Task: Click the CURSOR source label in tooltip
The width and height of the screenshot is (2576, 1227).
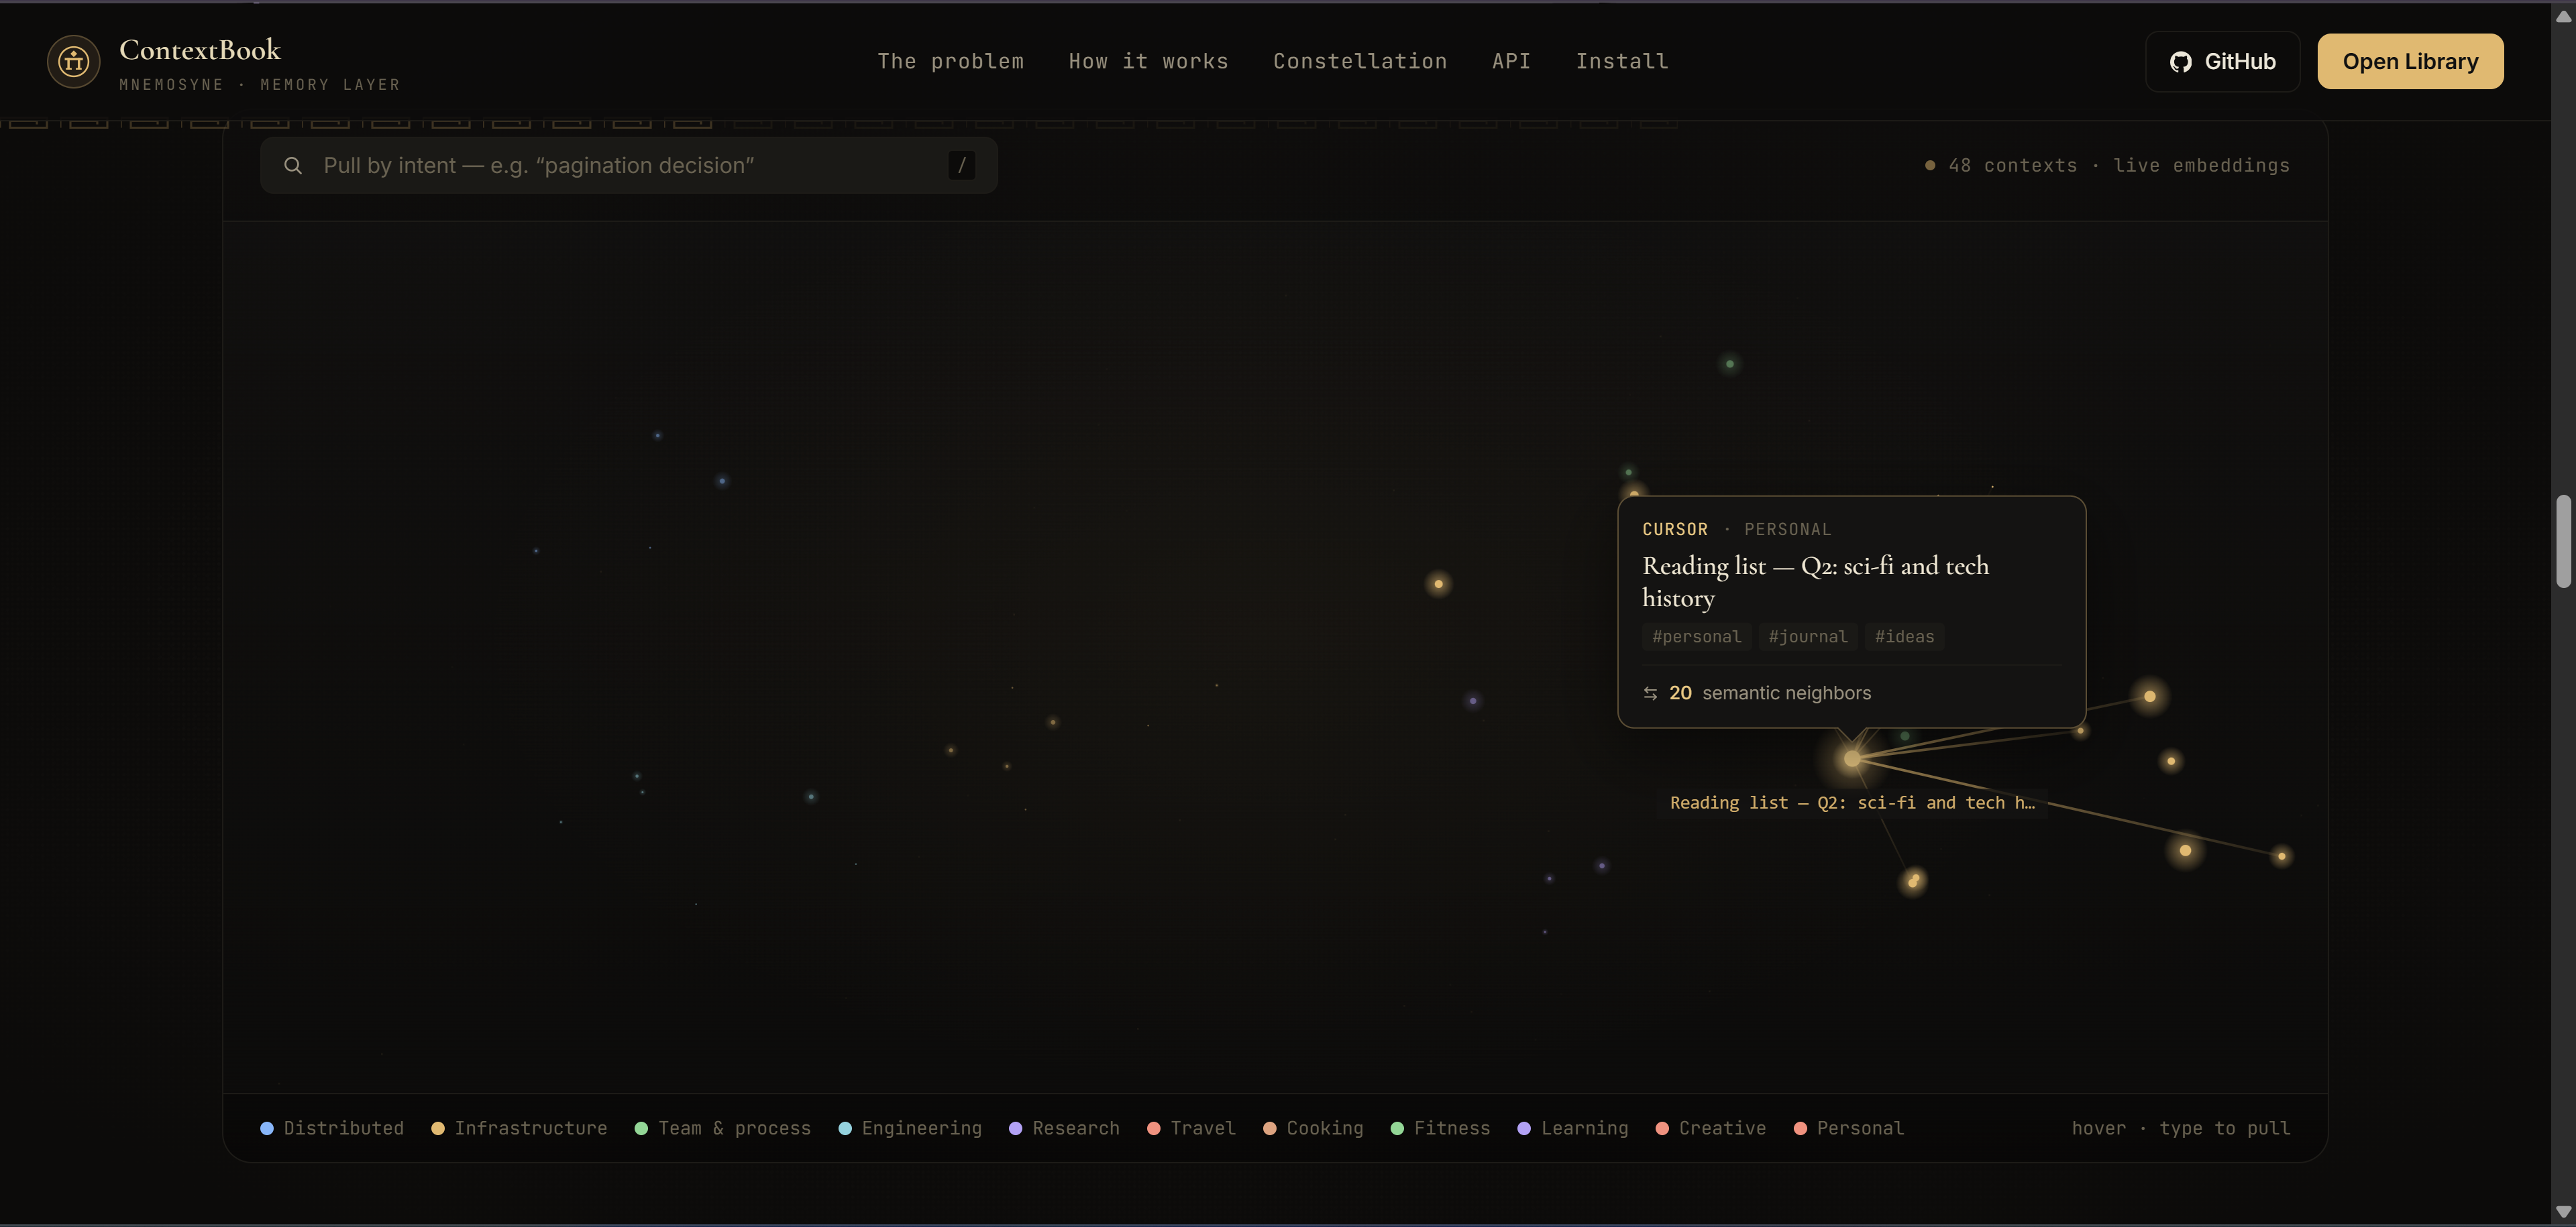Action: pyautogui.click(x=1675, y=530)
